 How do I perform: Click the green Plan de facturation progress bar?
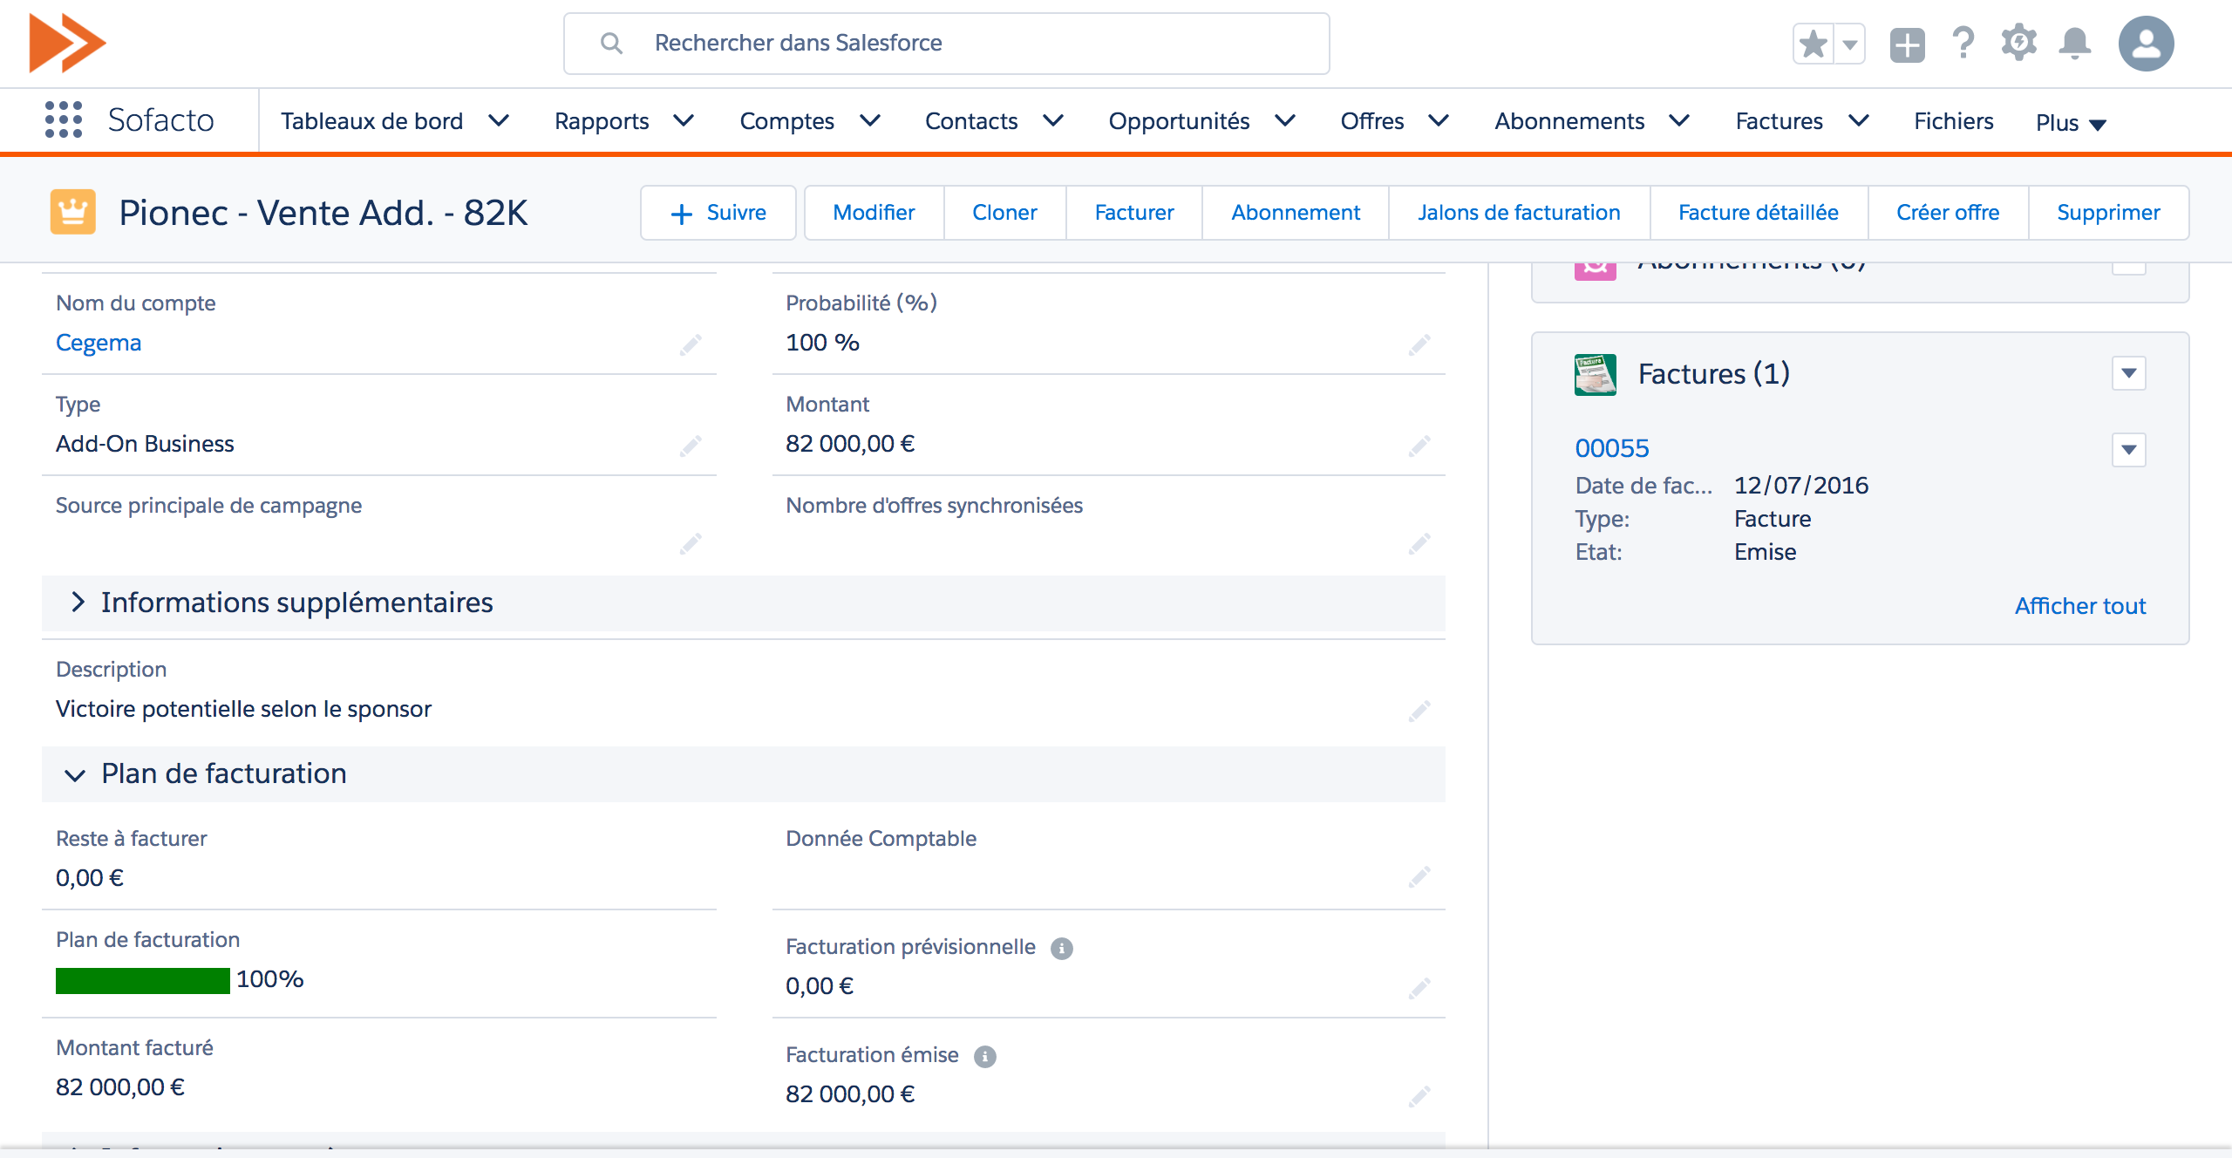click(x=143, y=980)
